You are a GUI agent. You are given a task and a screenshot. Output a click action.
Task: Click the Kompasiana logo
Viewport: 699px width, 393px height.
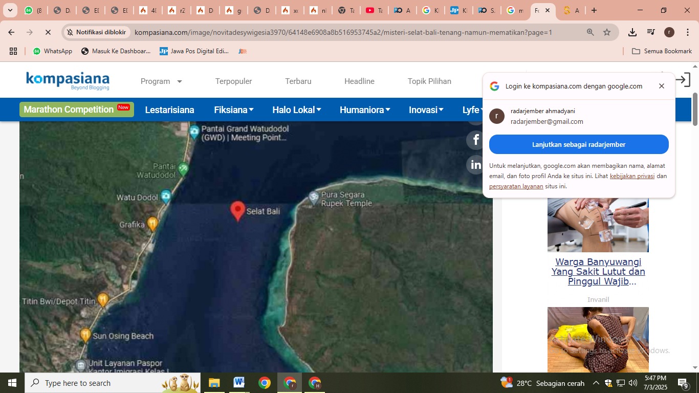(x=68, y=81)
